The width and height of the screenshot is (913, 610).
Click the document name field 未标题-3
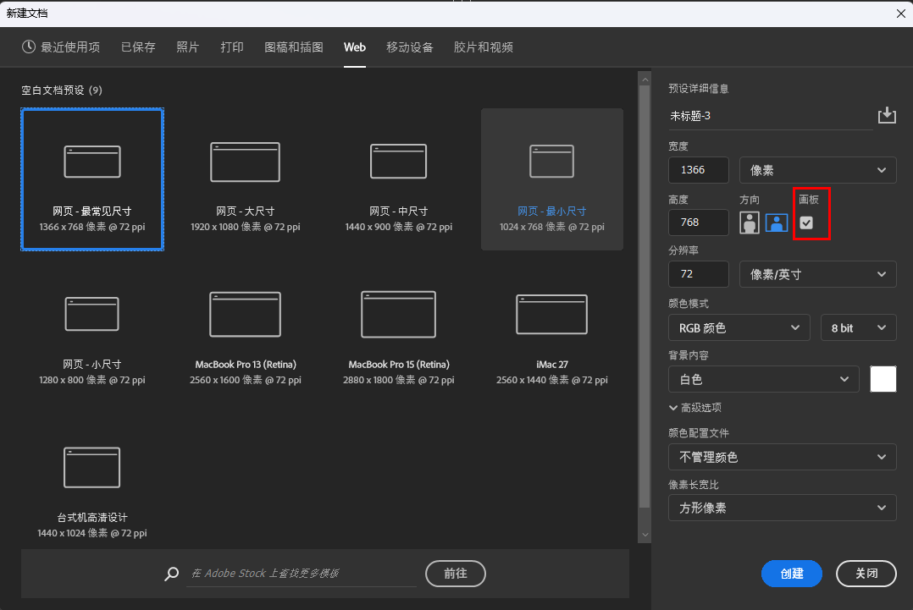click(x=771, y=116)
